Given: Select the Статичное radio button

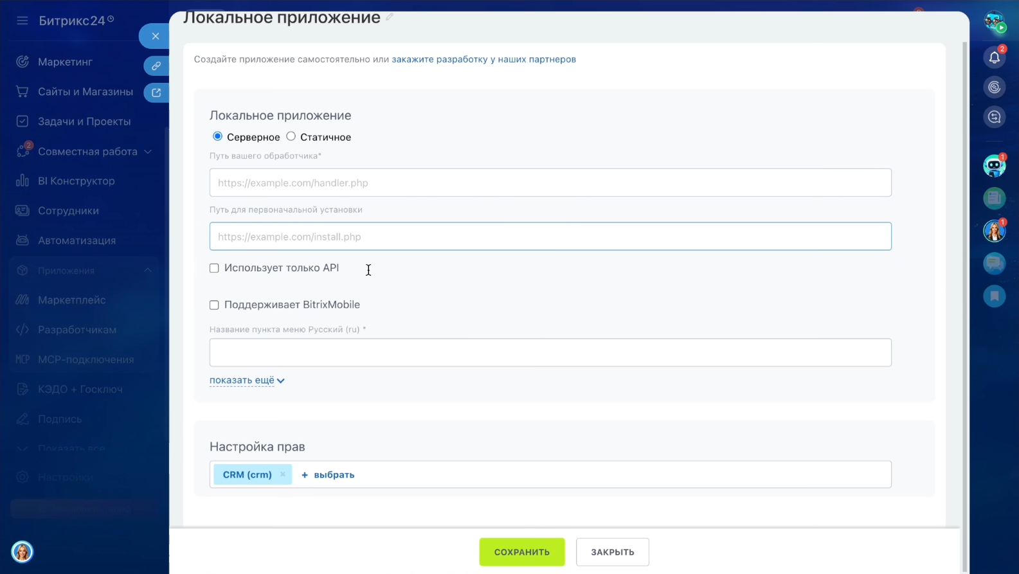Looking at the screenshot, I should pos(291,136).
